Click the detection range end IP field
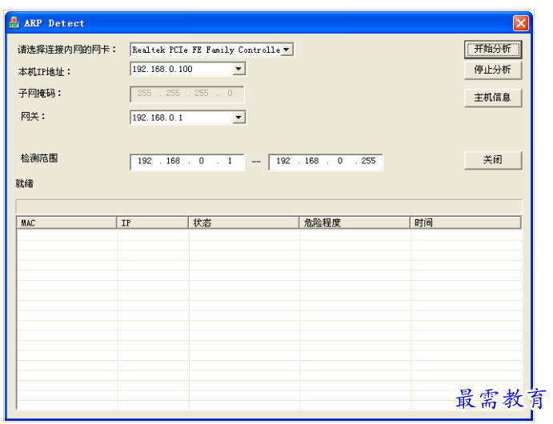The height and width of the screenshot is (424, 553). pos(326,162)
